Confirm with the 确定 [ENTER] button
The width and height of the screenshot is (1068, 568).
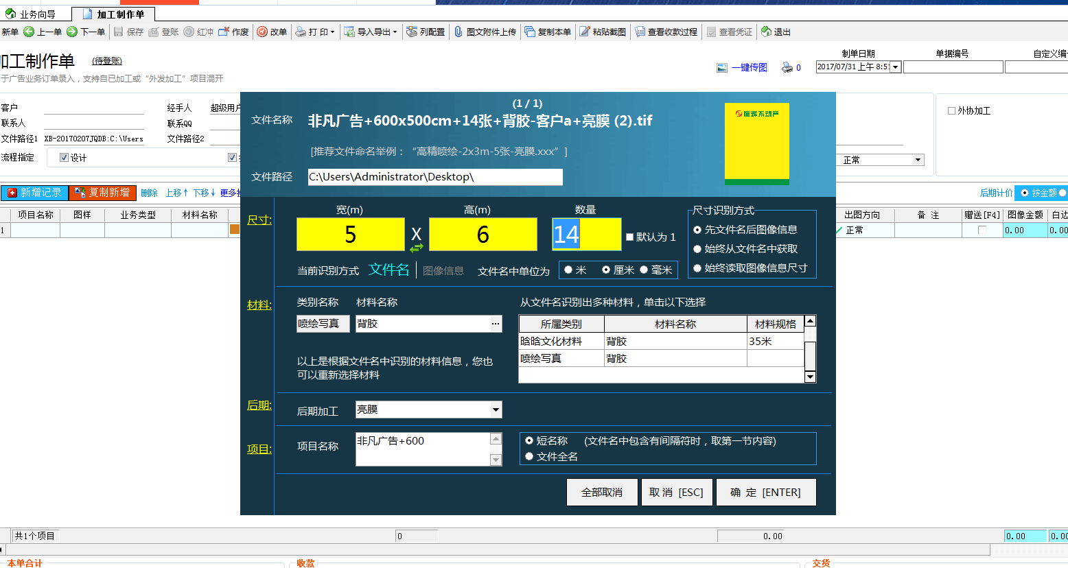coord(765,492)
